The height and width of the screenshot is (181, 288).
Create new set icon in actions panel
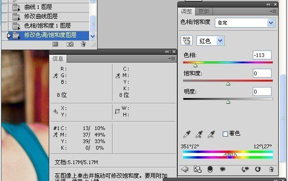click(x=55, y=44)
